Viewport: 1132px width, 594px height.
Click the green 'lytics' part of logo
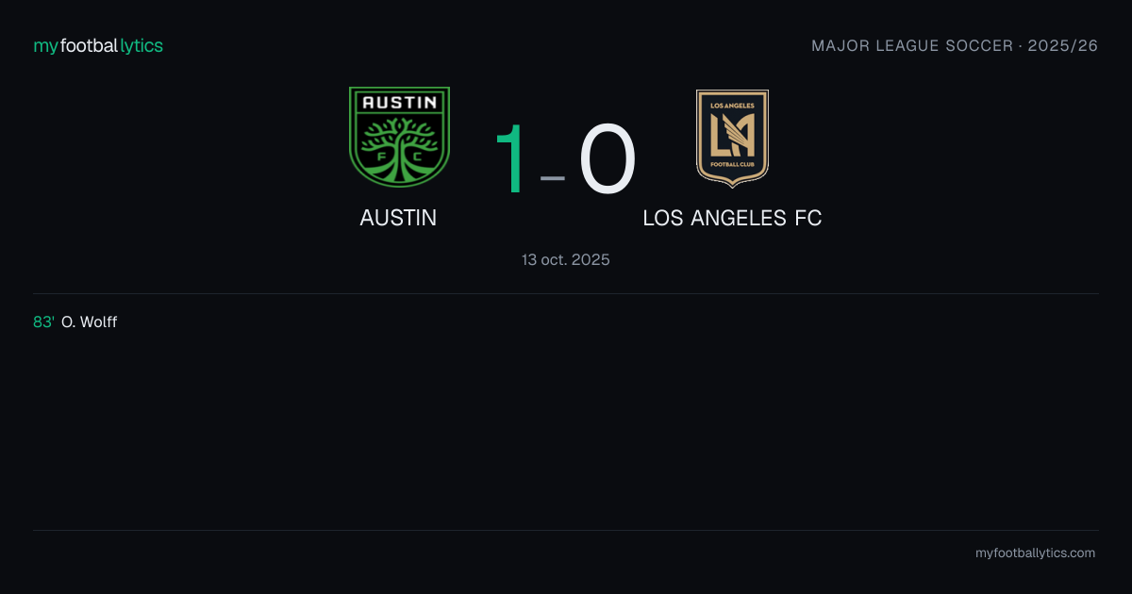pos(142,45)
